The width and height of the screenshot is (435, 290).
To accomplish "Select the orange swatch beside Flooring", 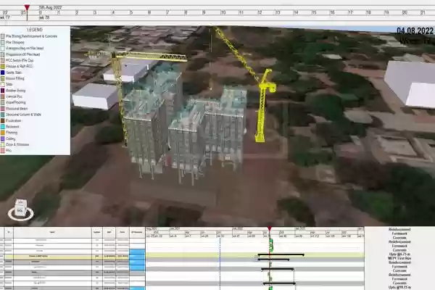I will click(3, 133).
